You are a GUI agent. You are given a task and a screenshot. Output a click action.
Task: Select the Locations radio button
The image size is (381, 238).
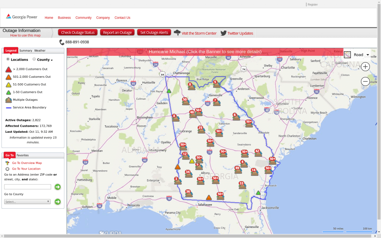click(8, 59)
